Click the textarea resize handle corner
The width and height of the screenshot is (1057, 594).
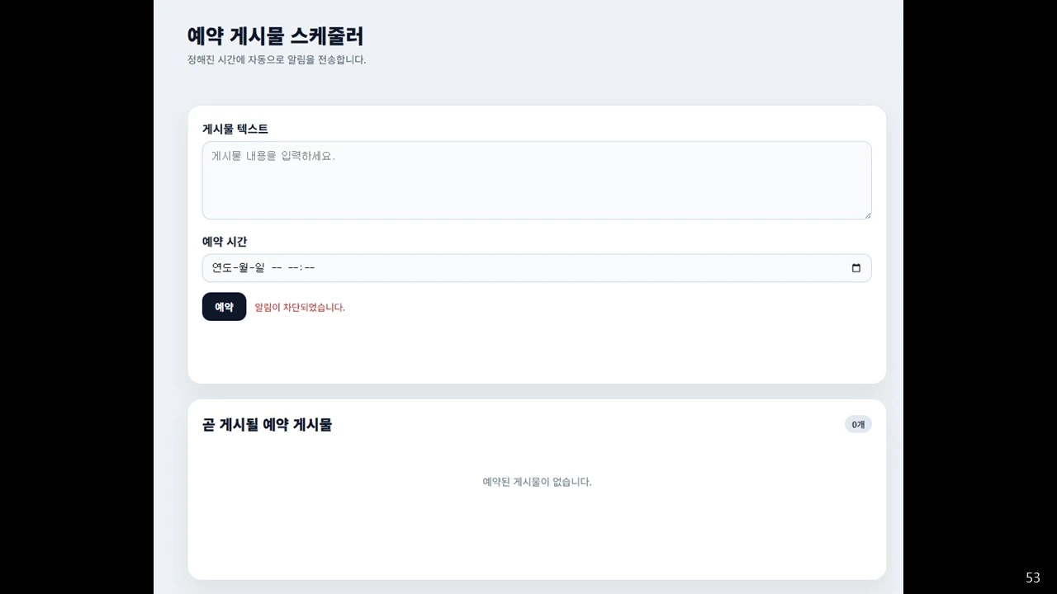click(x=868, y=214)
